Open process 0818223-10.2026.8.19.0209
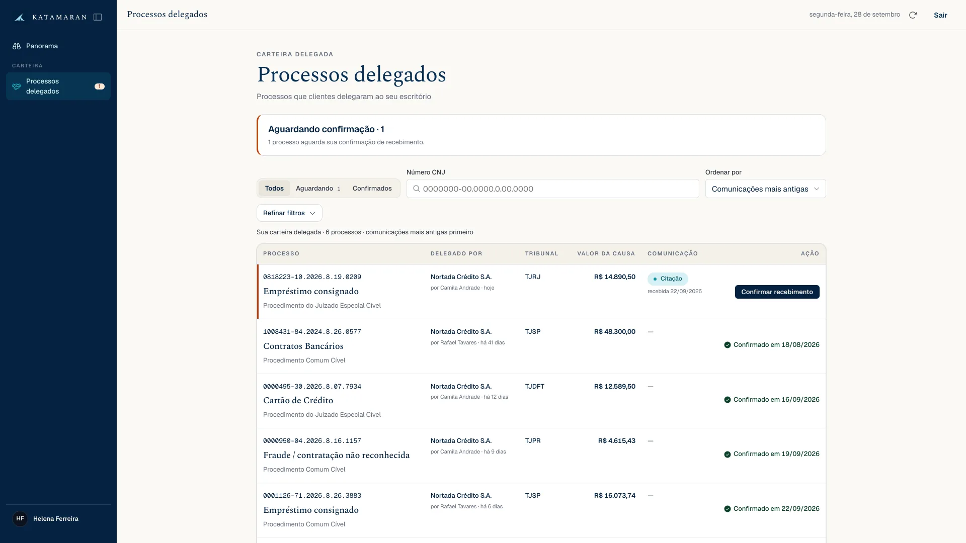Image resolution: width=966 pixels, height=543 pixels. [312, 277]
